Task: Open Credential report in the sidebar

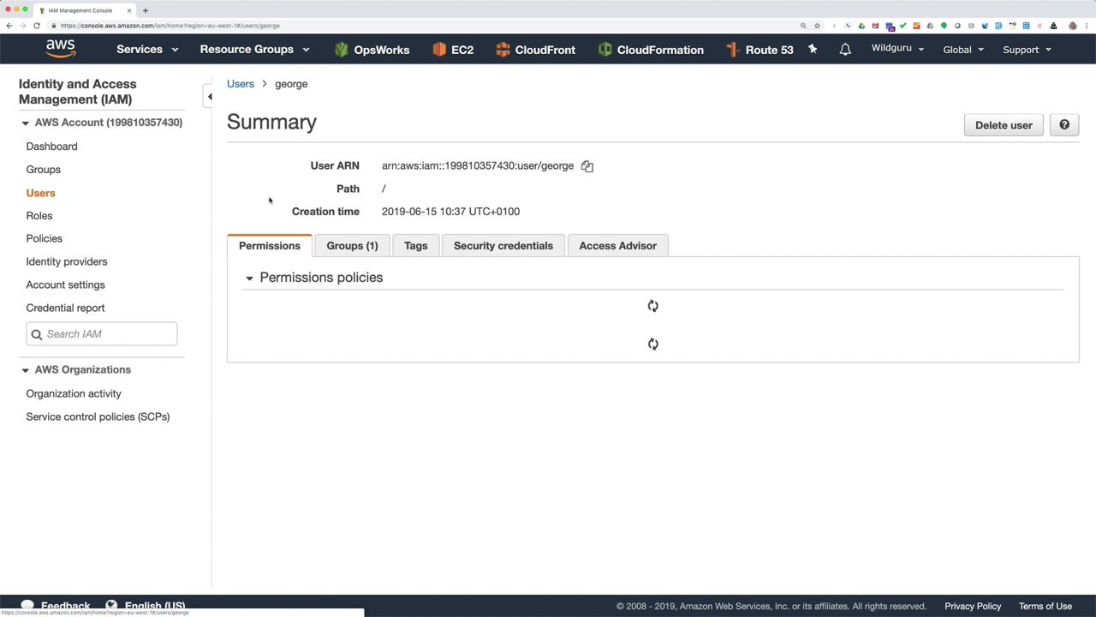Action: 65,308
